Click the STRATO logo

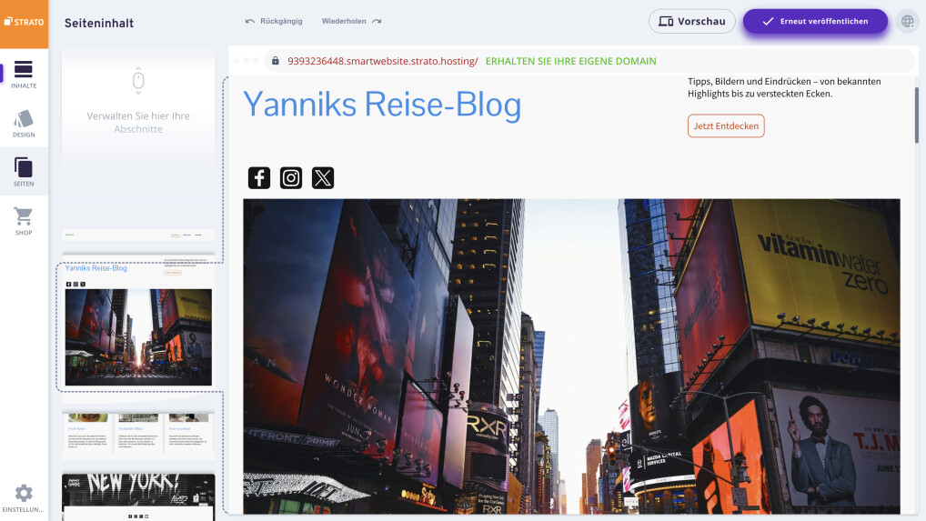[24, 22]
